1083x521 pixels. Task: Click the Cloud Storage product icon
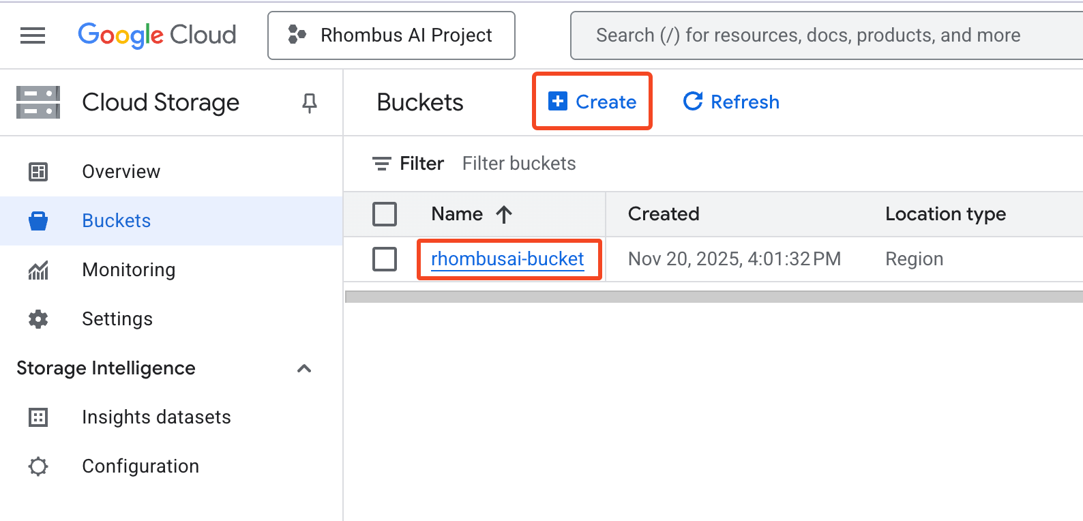38,102
